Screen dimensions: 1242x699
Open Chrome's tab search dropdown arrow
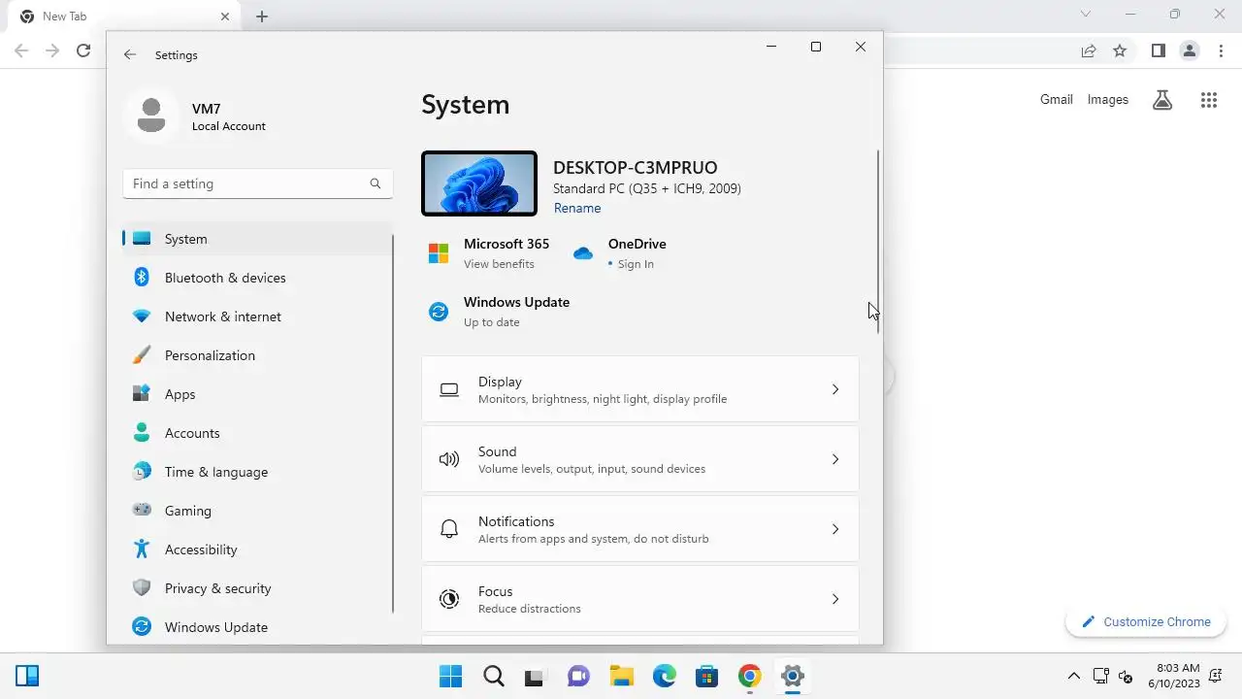click(x=1086, y=15)
